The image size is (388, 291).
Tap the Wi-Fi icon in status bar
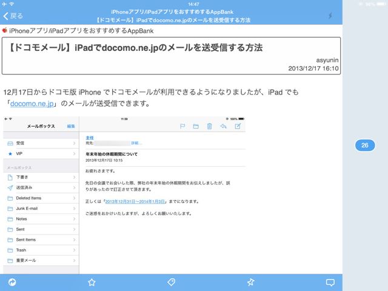point(12,4)
